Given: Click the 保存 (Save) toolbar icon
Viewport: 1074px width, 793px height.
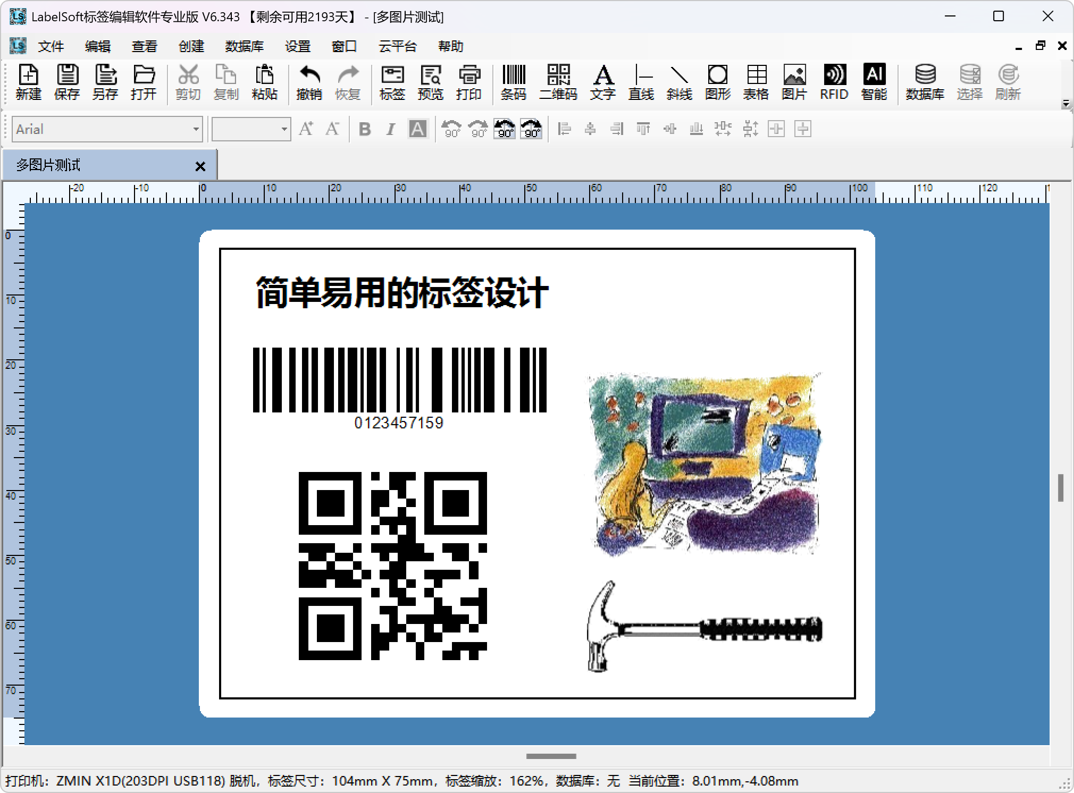Looking at the screenshot, I should [x=67, y=82].
